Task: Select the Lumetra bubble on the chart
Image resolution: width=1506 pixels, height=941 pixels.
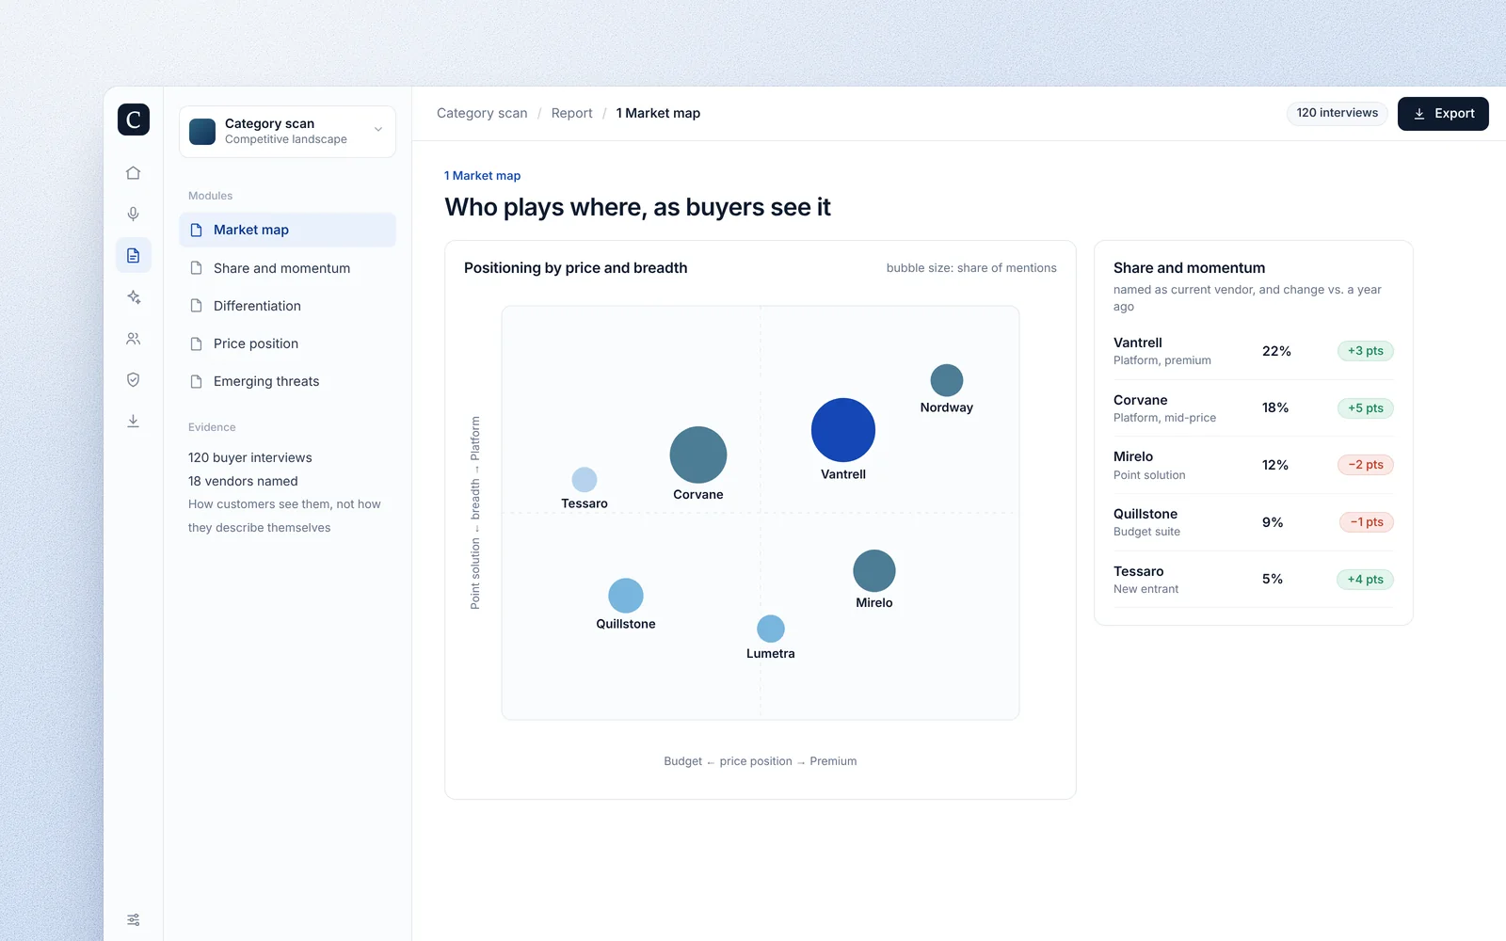Action: (771, 629)
